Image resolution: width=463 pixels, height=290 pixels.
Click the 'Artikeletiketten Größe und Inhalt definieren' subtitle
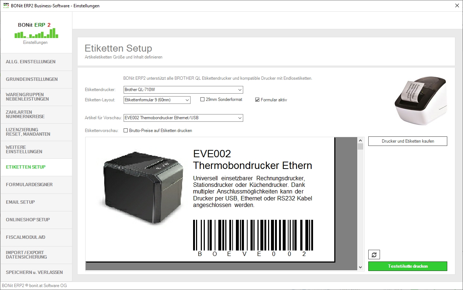pos(124,57)
